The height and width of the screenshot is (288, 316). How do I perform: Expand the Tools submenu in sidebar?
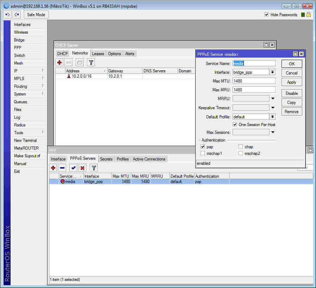coord(43,132)
